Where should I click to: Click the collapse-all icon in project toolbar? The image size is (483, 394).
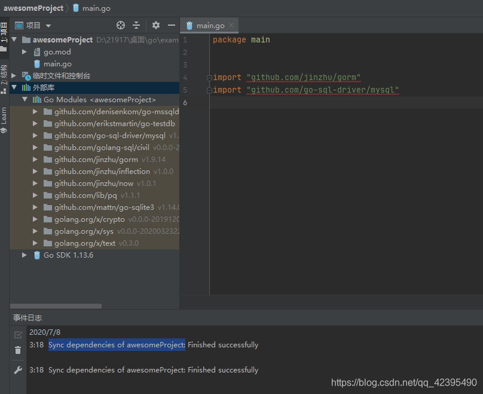(136, 25)
